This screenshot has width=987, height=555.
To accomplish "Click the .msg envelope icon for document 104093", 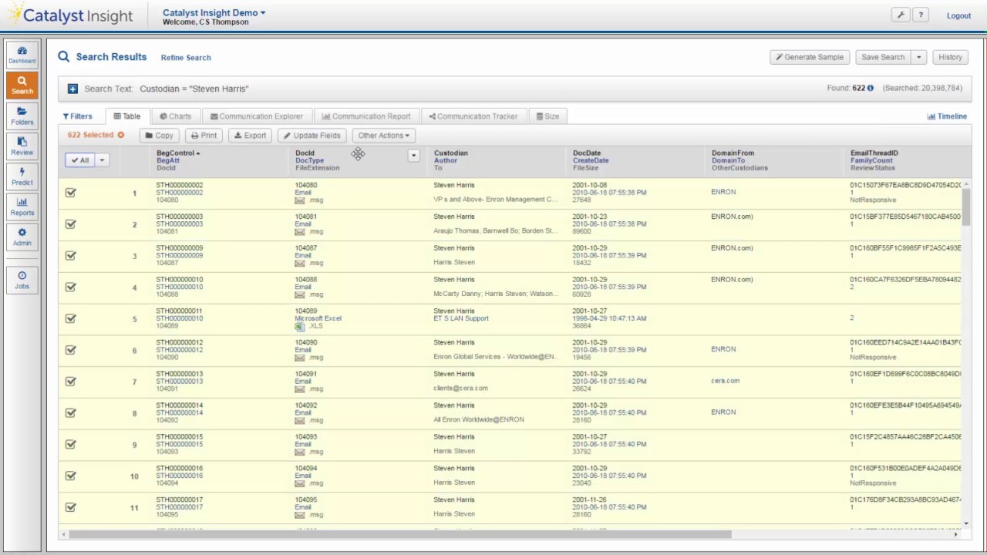I will click(299, 452).
